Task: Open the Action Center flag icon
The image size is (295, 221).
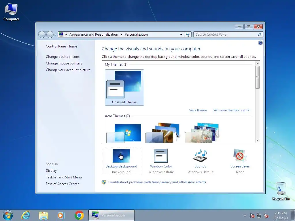Action: 252,216
